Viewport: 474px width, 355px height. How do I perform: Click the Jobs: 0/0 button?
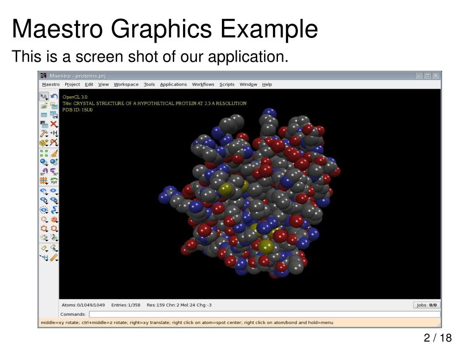click(x=427, y=305)
